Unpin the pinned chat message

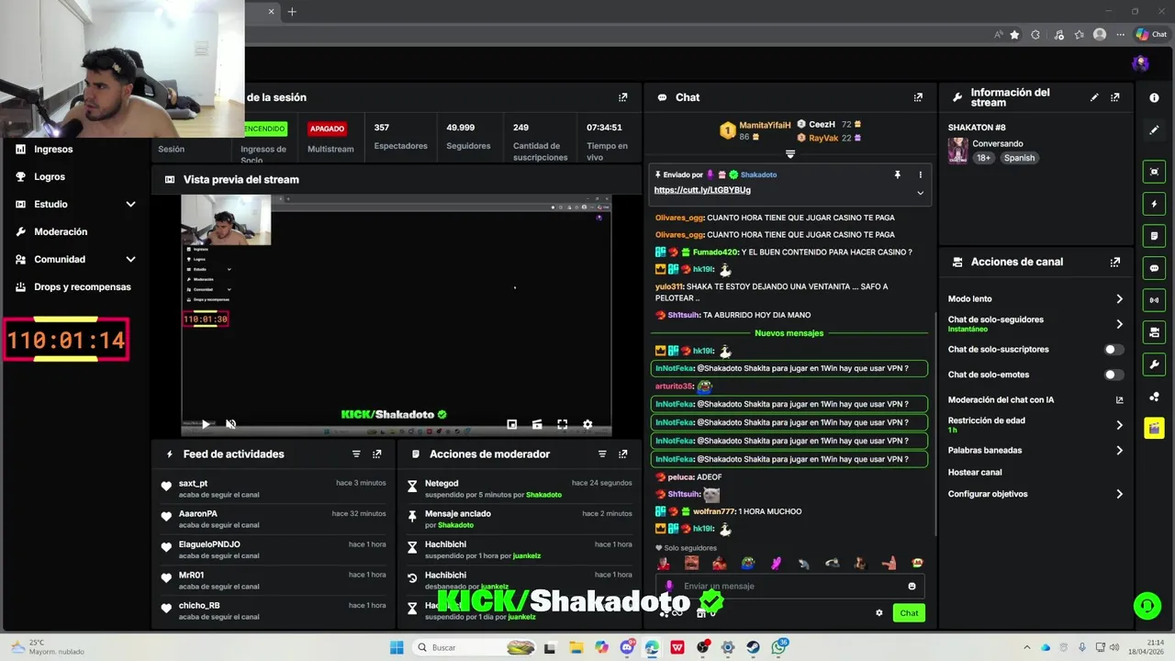[x=898, y=174]
